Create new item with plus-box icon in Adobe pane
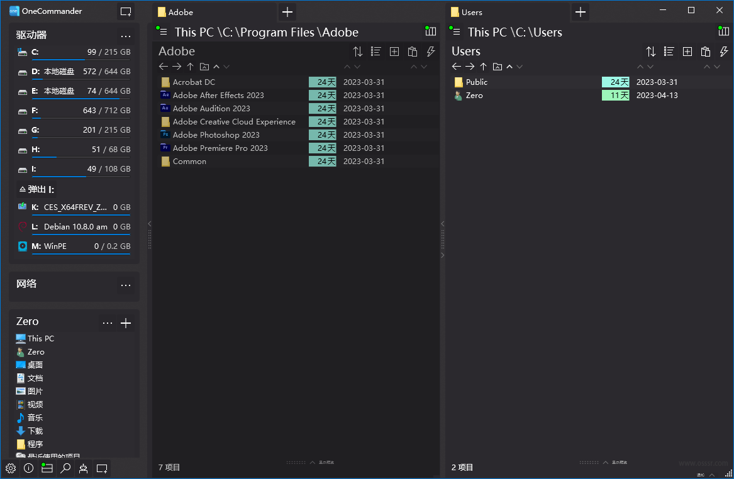Viewport: 734px width, 479px height. (394, 52)
